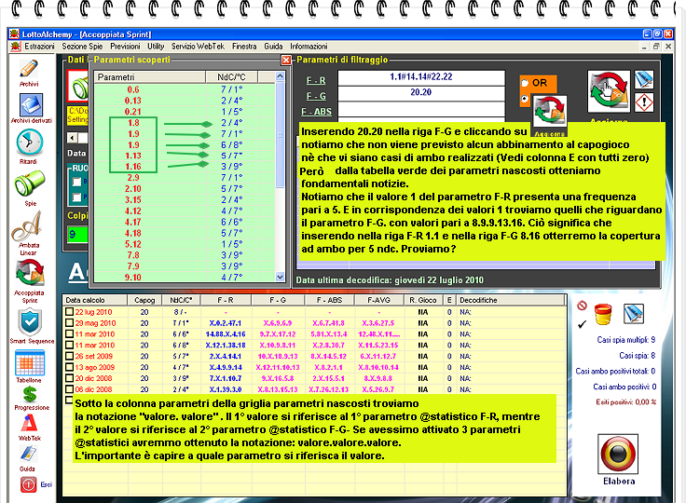Click the F - R parameter label link
Viewport: 686px width, 503px height.
[316, 81]
